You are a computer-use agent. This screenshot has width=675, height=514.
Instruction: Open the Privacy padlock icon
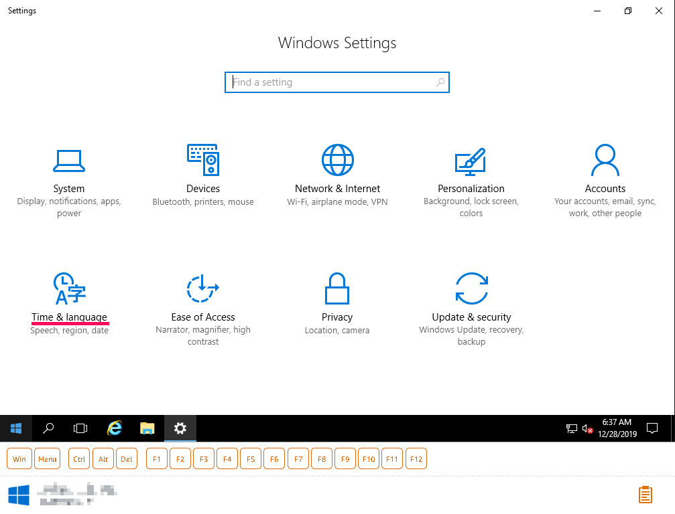(337, 288)
